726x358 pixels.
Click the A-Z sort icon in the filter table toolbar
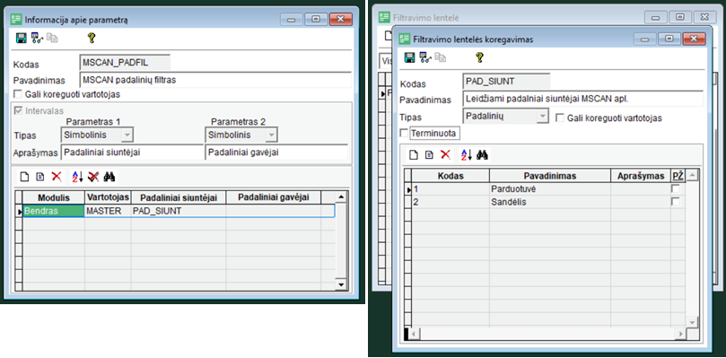[x=466, y=154]
